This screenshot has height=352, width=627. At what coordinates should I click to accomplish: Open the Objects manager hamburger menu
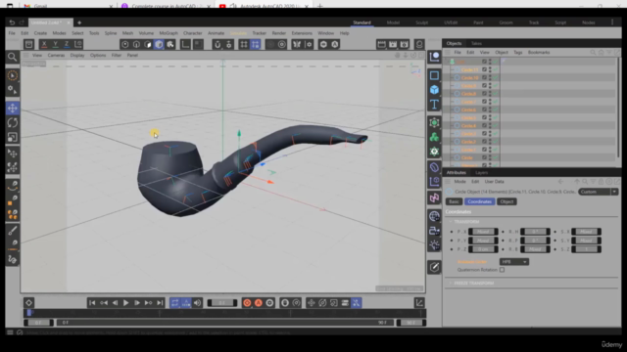point(448,52)
